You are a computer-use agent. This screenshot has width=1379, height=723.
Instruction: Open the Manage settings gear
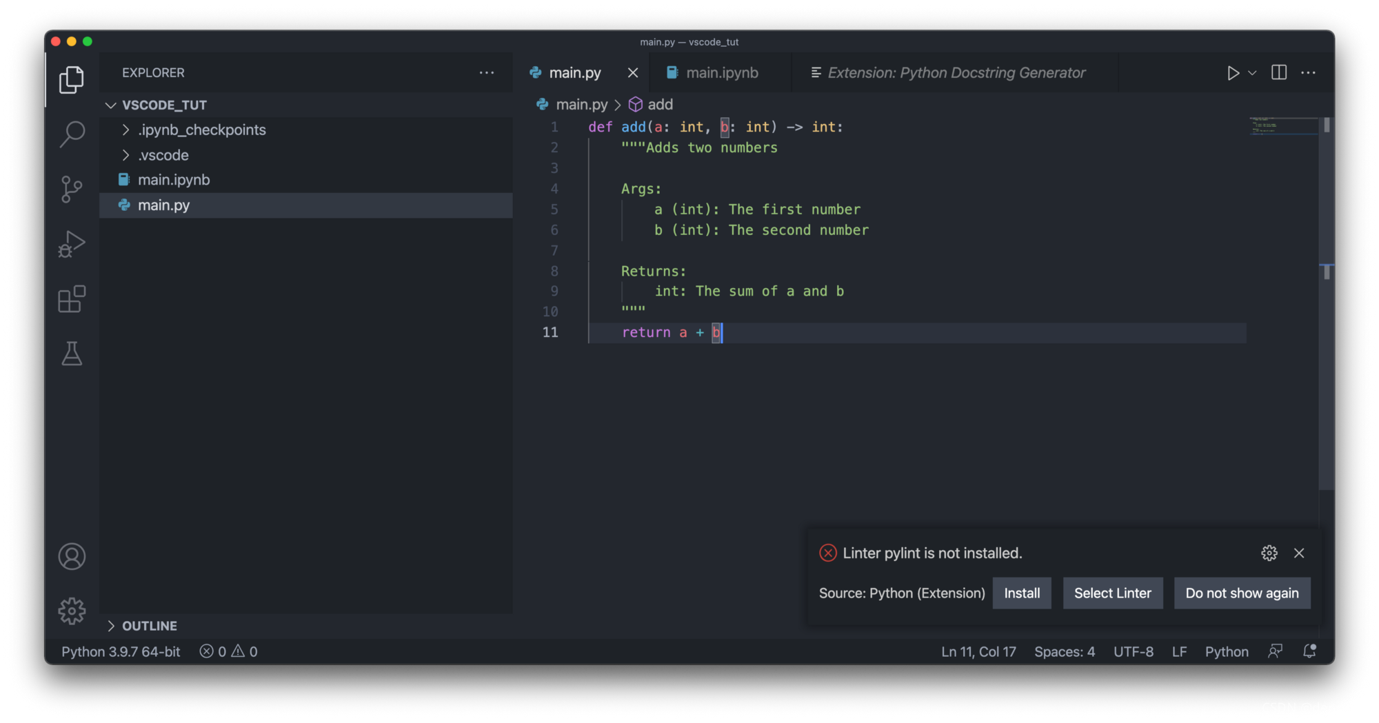click(x=72, y=611)
